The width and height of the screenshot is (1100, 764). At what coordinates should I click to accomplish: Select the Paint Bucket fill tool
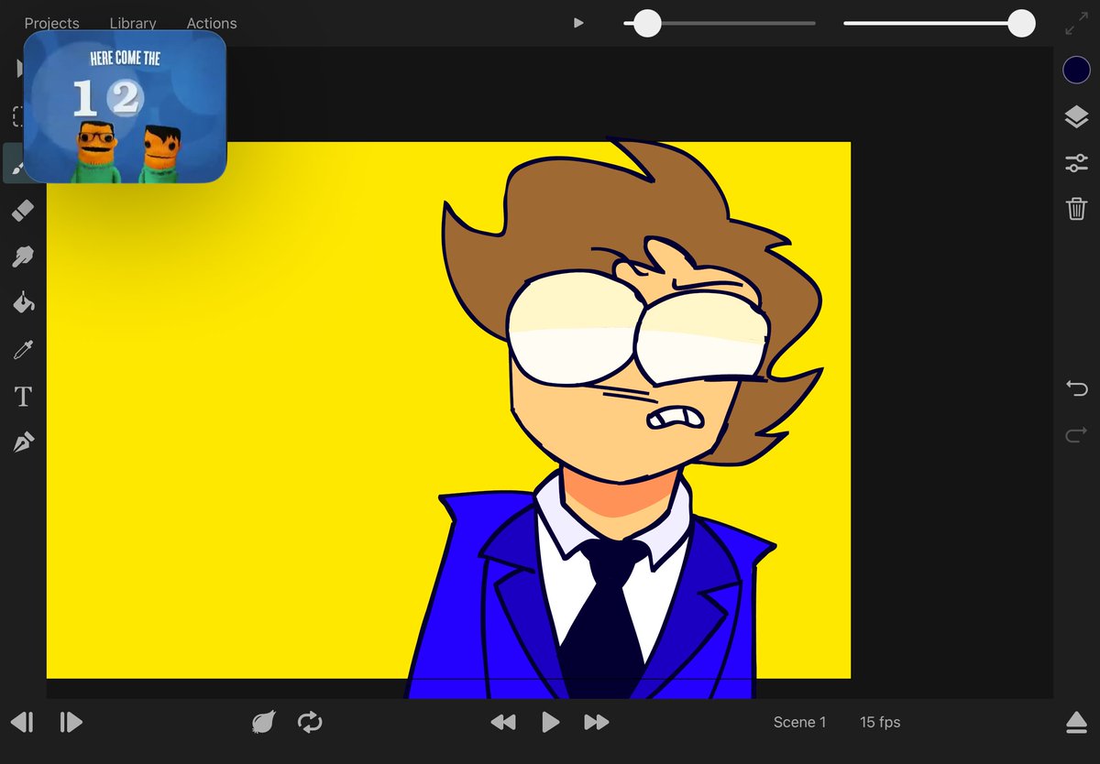coord(23,302)
